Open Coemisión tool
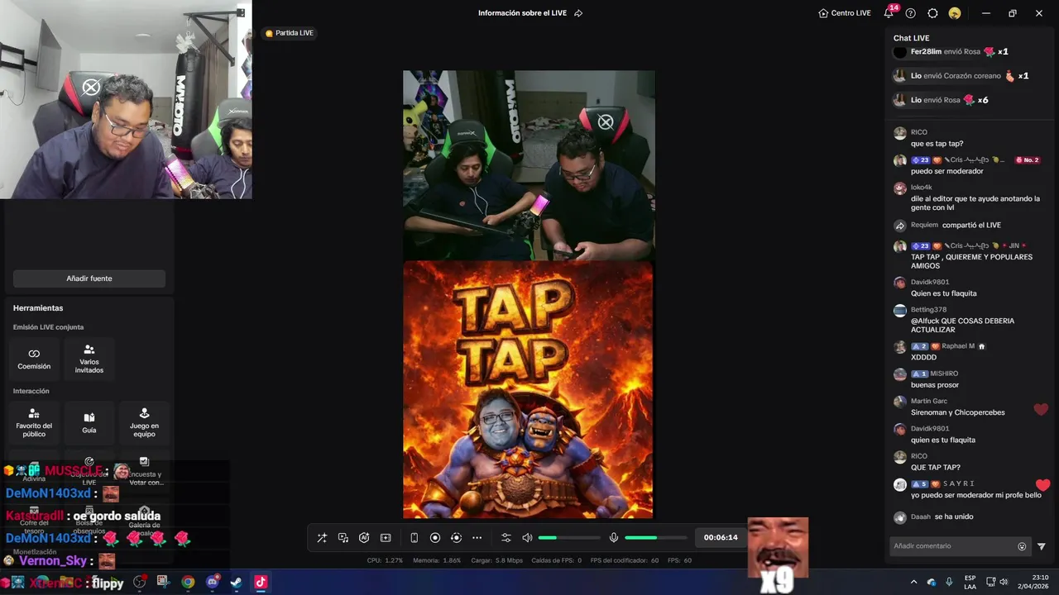1059x595 pixels. coord(34,359)
